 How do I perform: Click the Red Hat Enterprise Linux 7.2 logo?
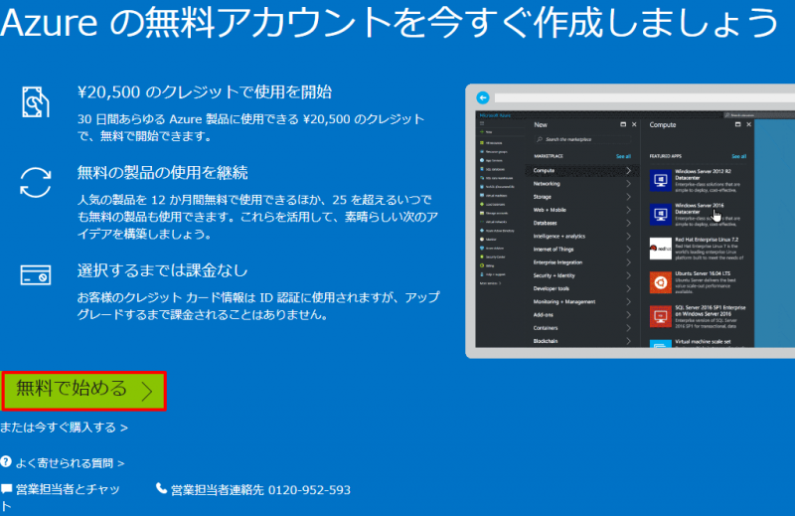point(661,249)
